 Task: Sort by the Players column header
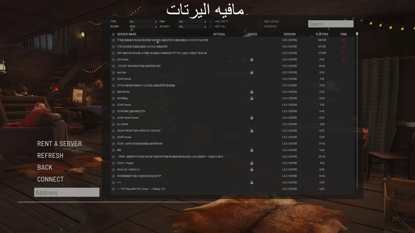pyautogui.click(x=322, y=34)
